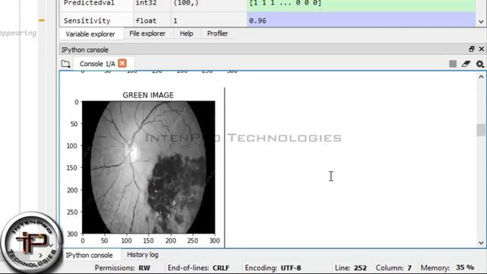487x274 pixels.
Task: Clear console with the eraser icon
Action: [x=466, y=64]
